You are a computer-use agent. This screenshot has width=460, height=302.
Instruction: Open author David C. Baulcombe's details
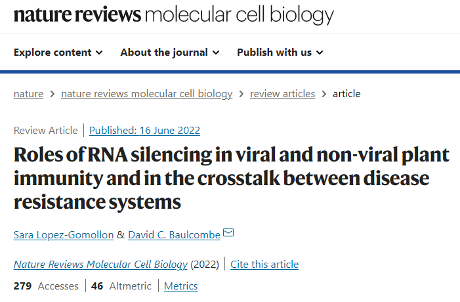pos(175,235)
